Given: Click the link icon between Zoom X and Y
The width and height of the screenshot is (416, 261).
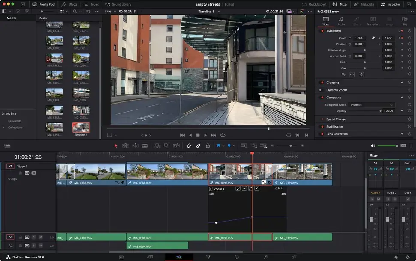Looking at the screenshot, I should (x=373, y=38).
